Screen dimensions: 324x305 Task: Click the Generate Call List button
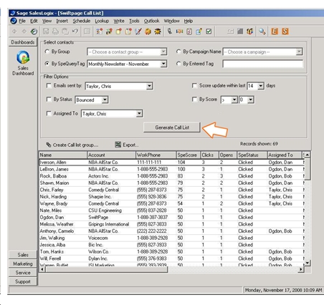[172, 127]
